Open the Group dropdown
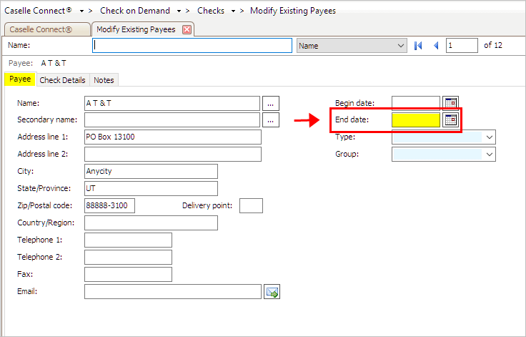This screenshot has width=526, height=337. tap(490, 154)
